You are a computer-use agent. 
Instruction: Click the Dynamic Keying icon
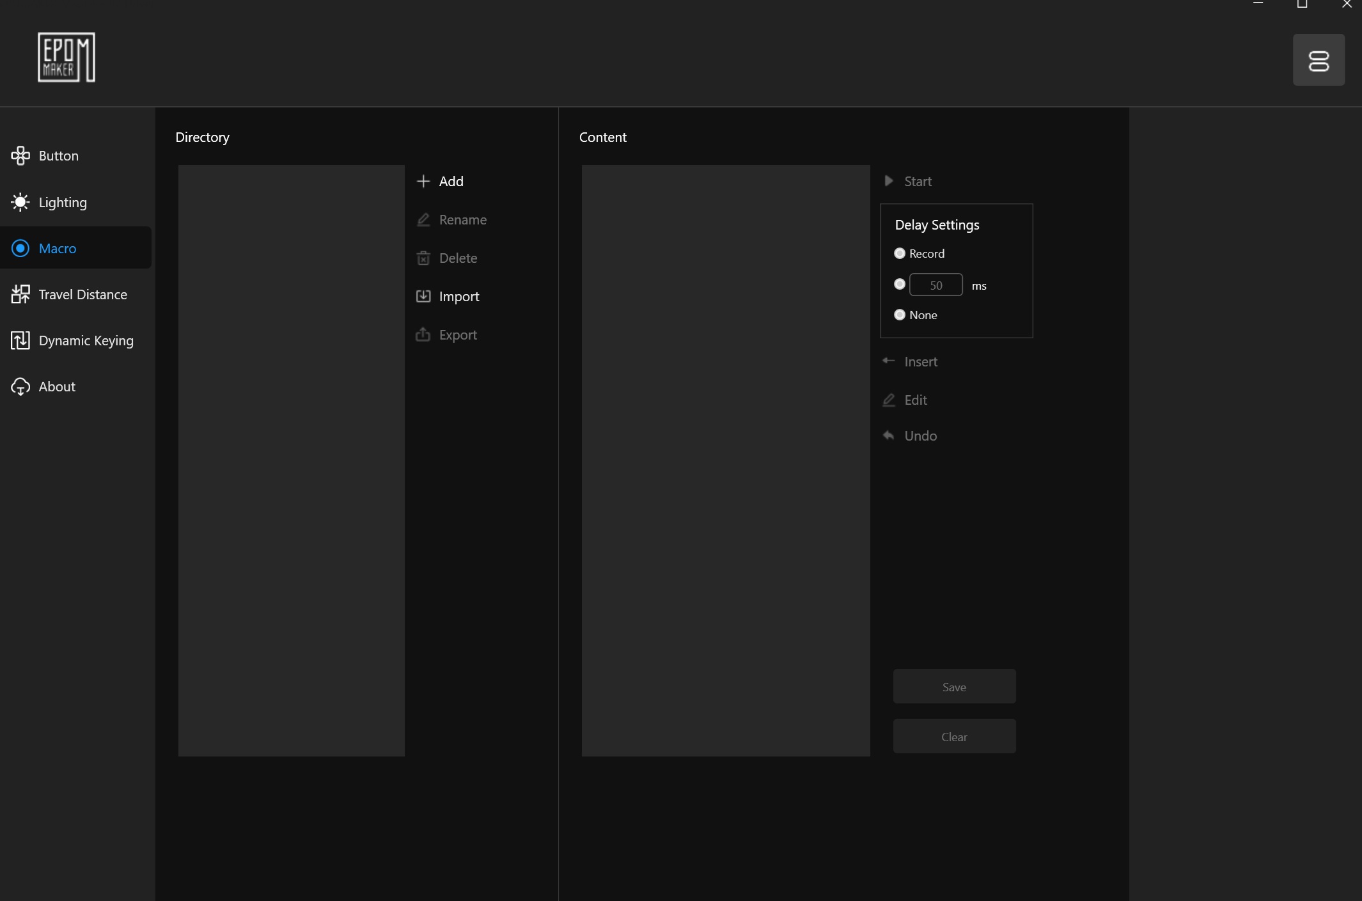point(20,340)
